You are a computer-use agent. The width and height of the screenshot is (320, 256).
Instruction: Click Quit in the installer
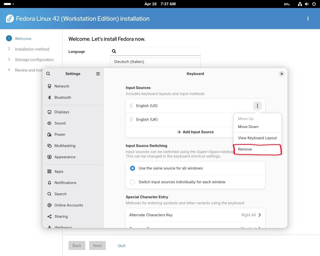[x=121, y=245]
